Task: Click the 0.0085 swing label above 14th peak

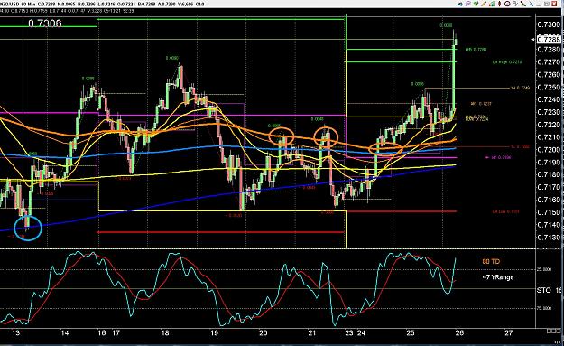Action: [88, 78]
